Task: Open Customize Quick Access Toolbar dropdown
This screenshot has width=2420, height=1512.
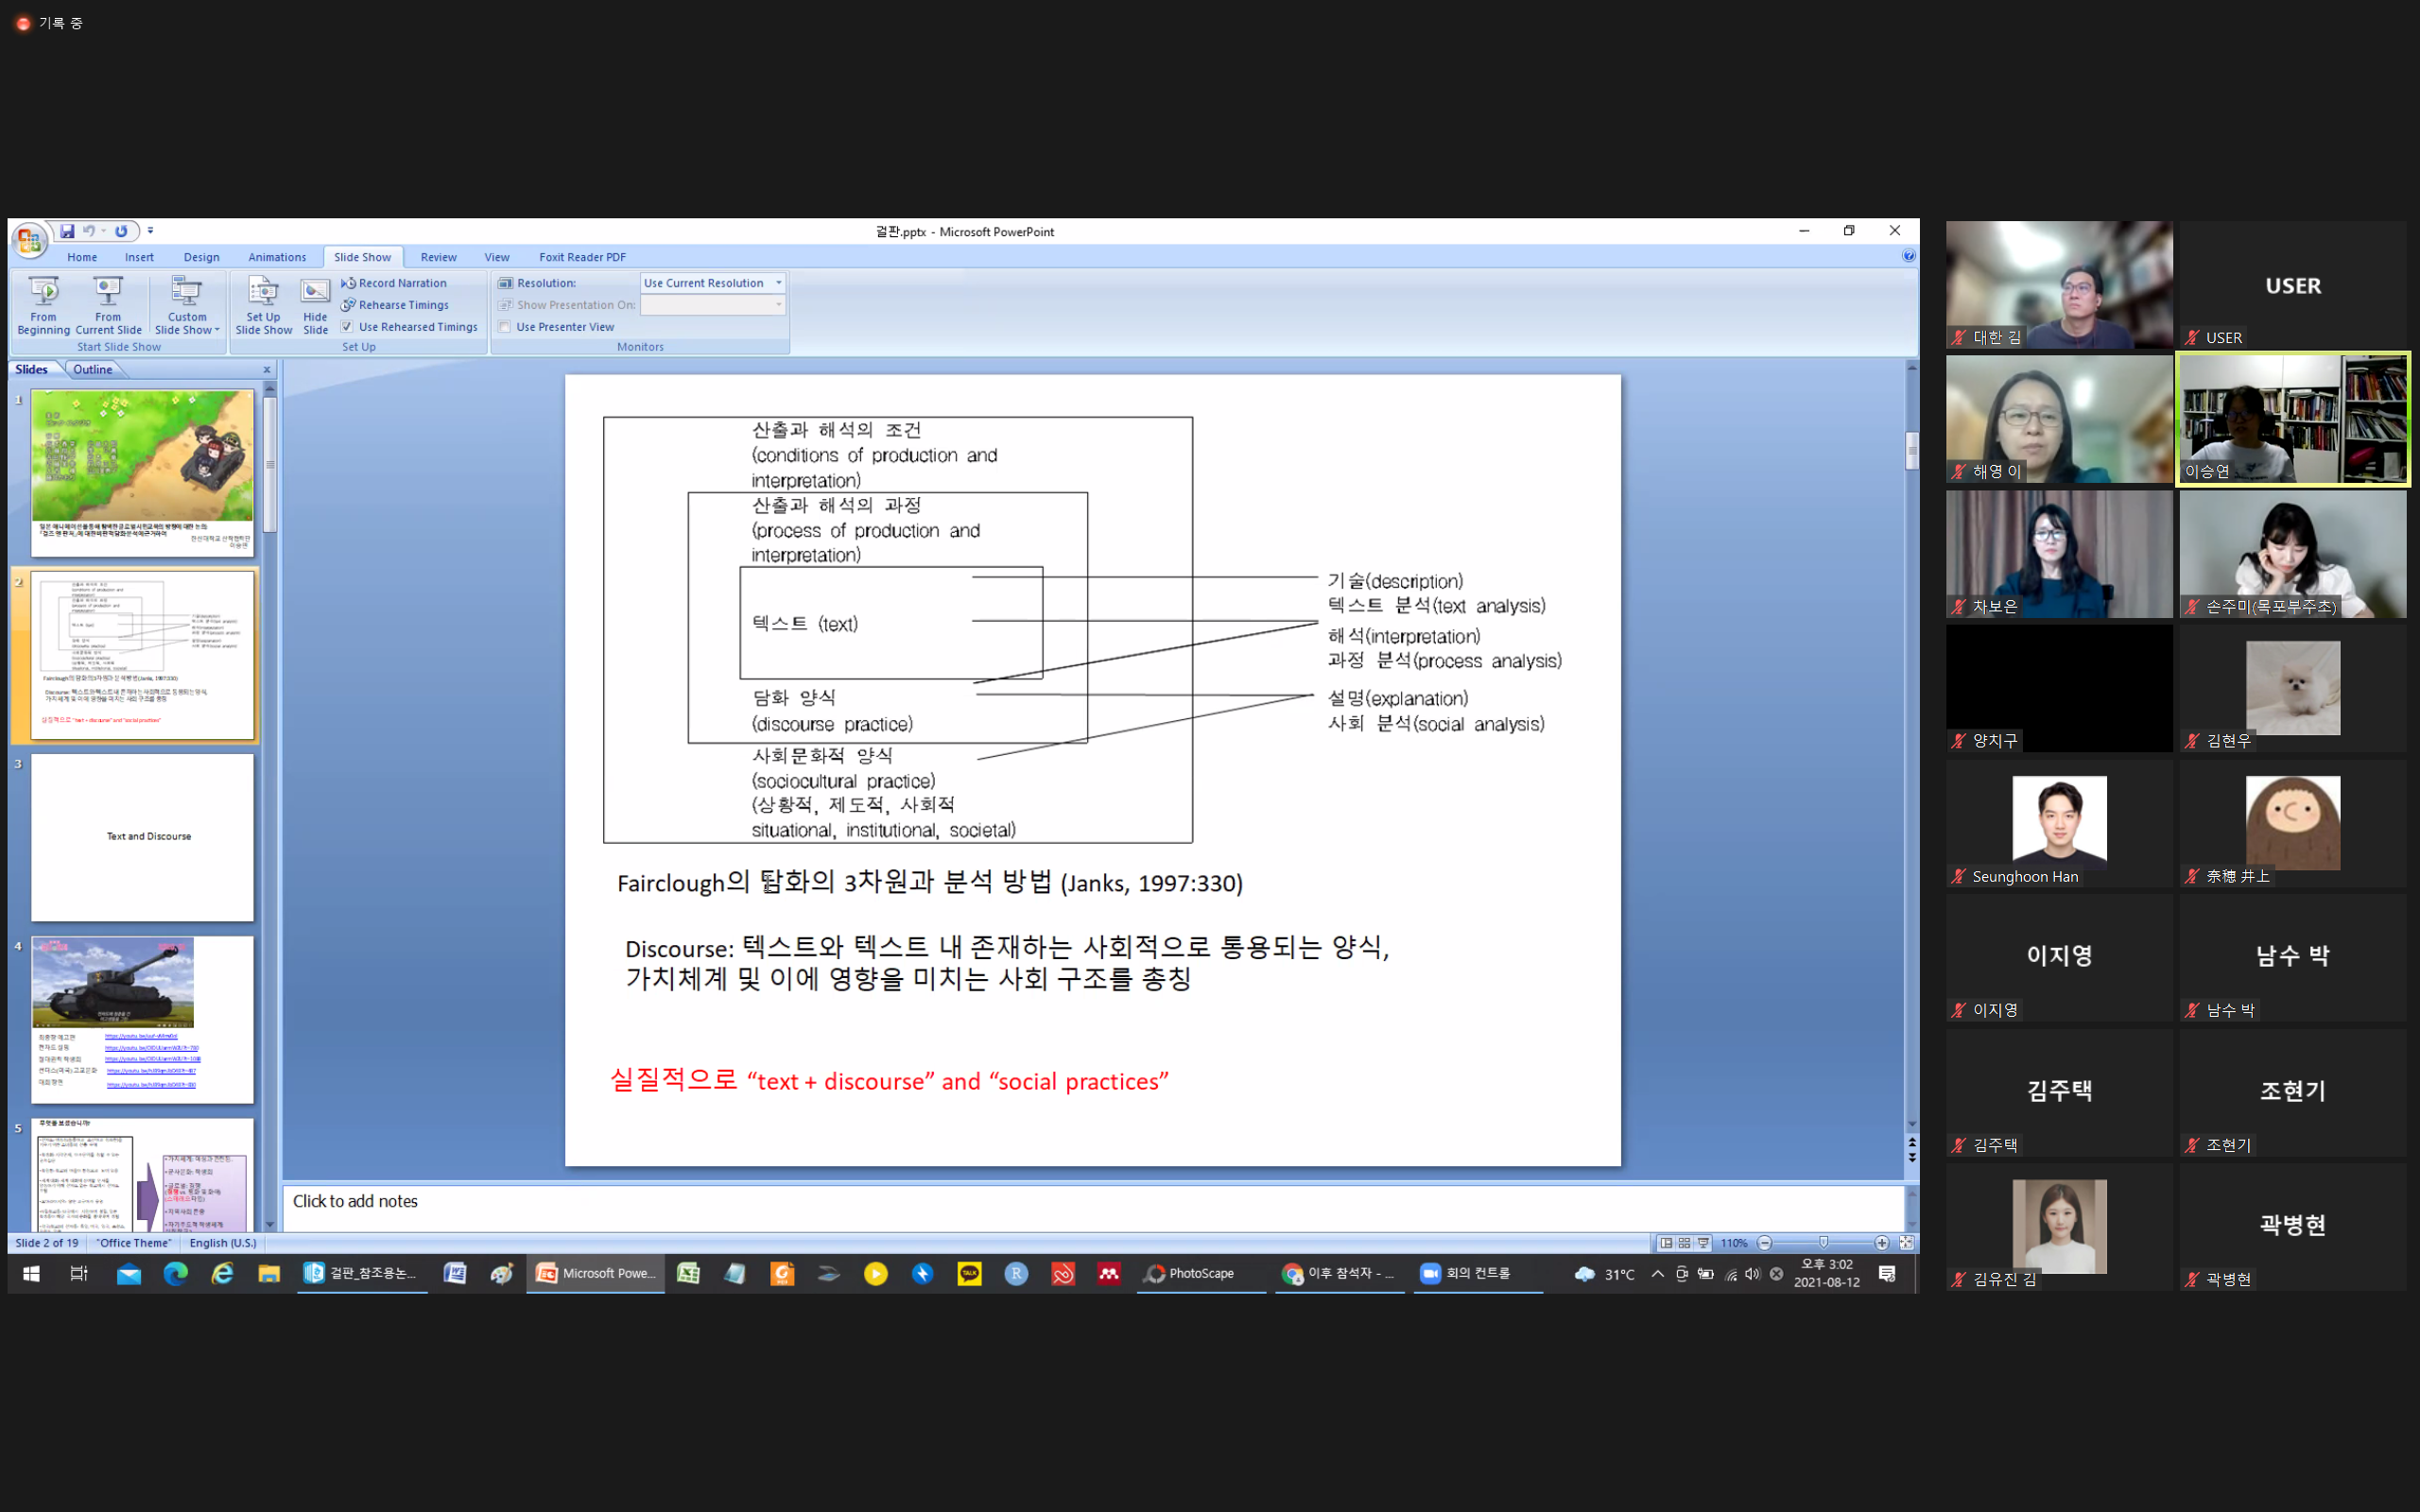Action: coord(150,231)
